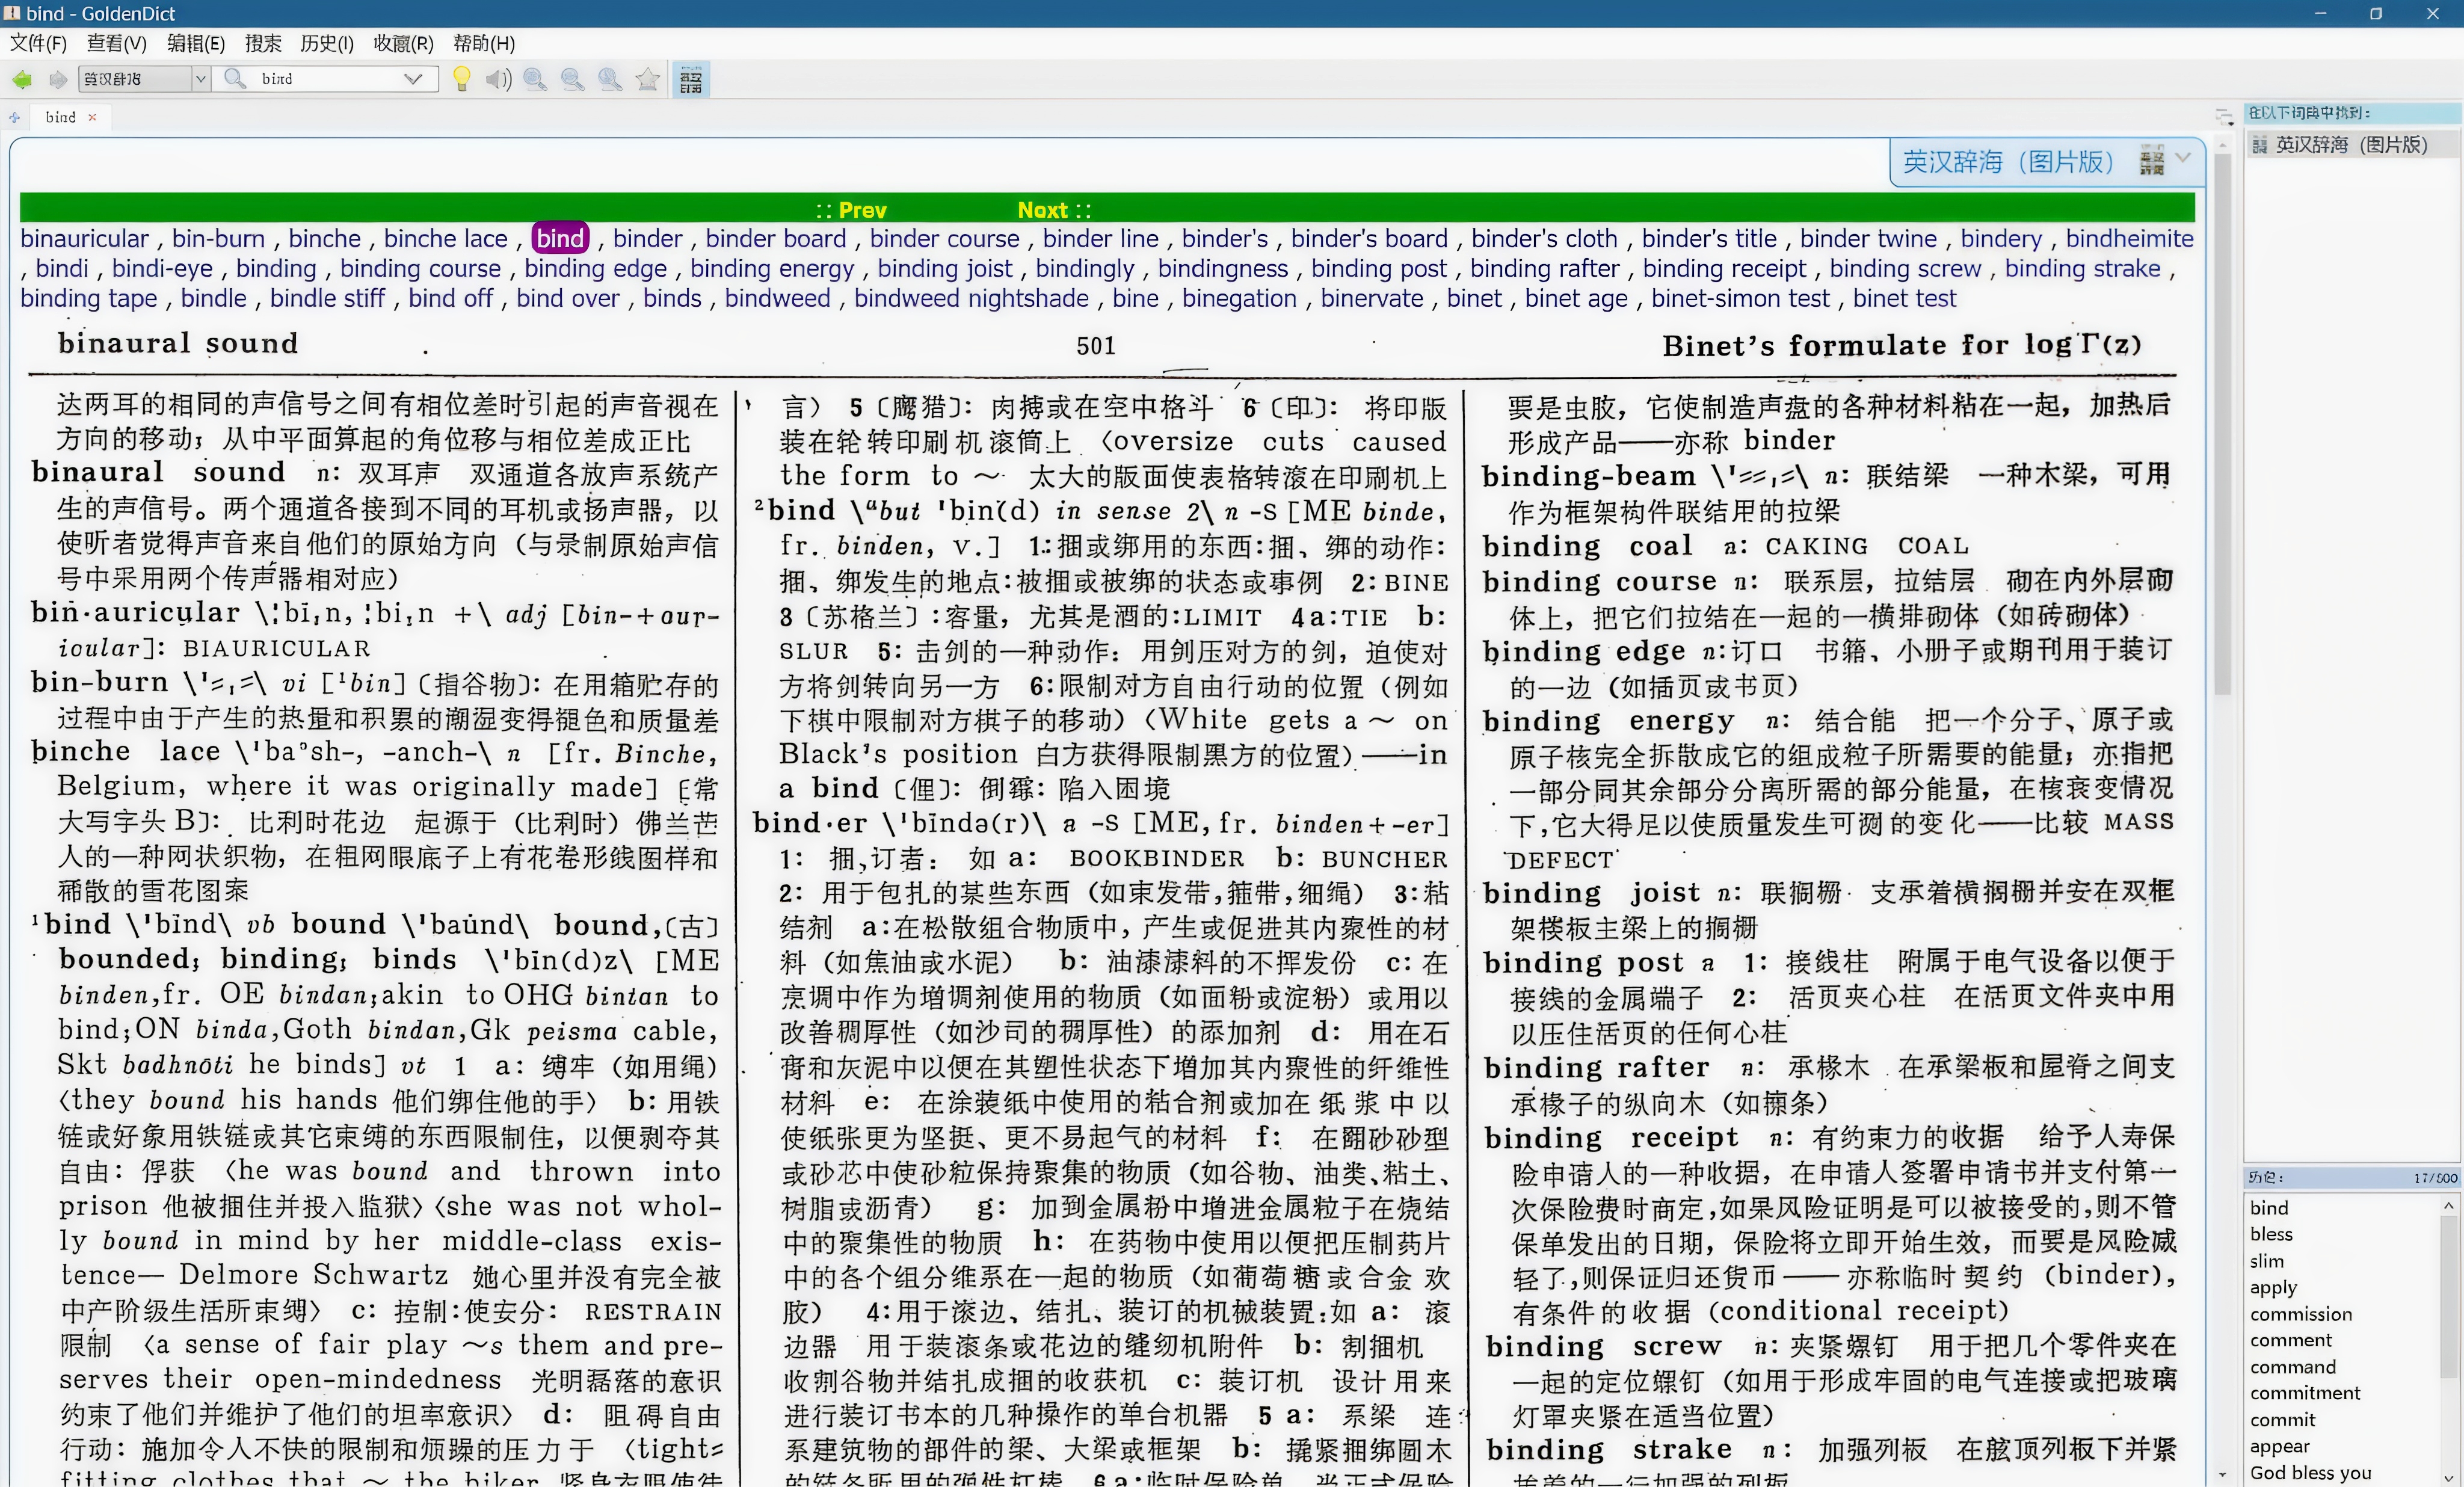Select history item commission
The image size is (2464, 1487).
point(2301,1314)
